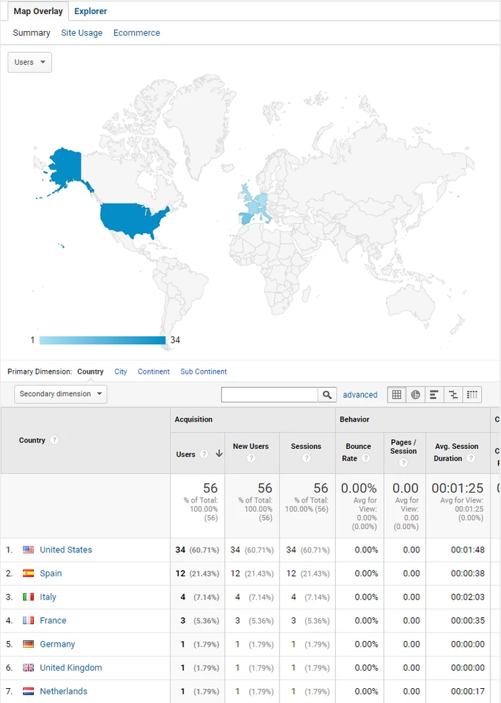Click the France flag icon

point(28,621)
